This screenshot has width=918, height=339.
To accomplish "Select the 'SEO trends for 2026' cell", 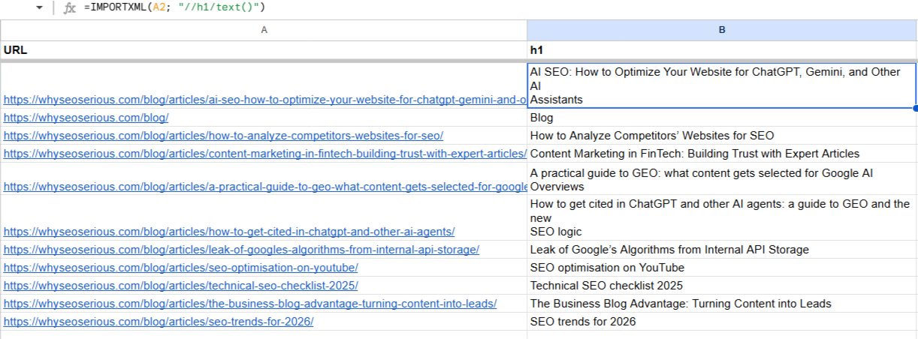I will pyautogui.click(x=722, y=322).
